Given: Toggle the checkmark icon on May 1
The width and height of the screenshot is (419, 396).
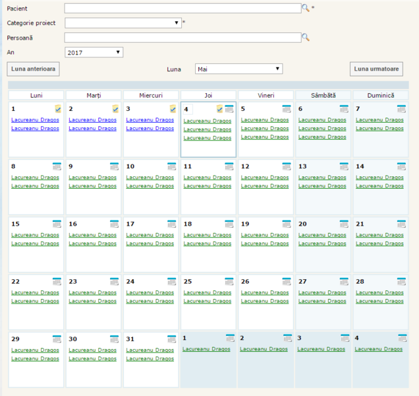Looking at the screenshot, I should pos(58,109).
